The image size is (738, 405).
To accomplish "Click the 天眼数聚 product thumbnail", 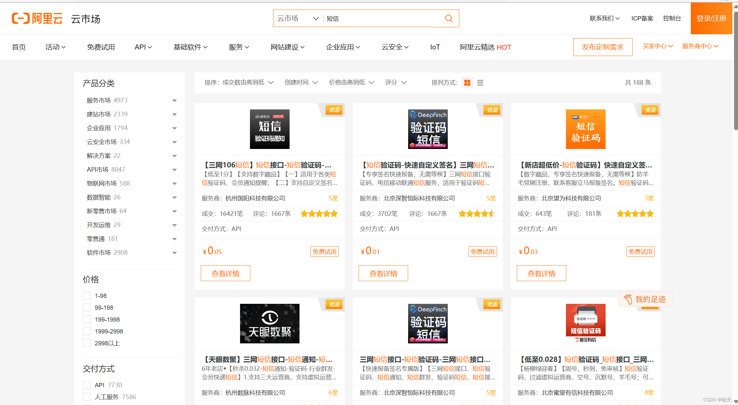I will [x=269, y=323].
